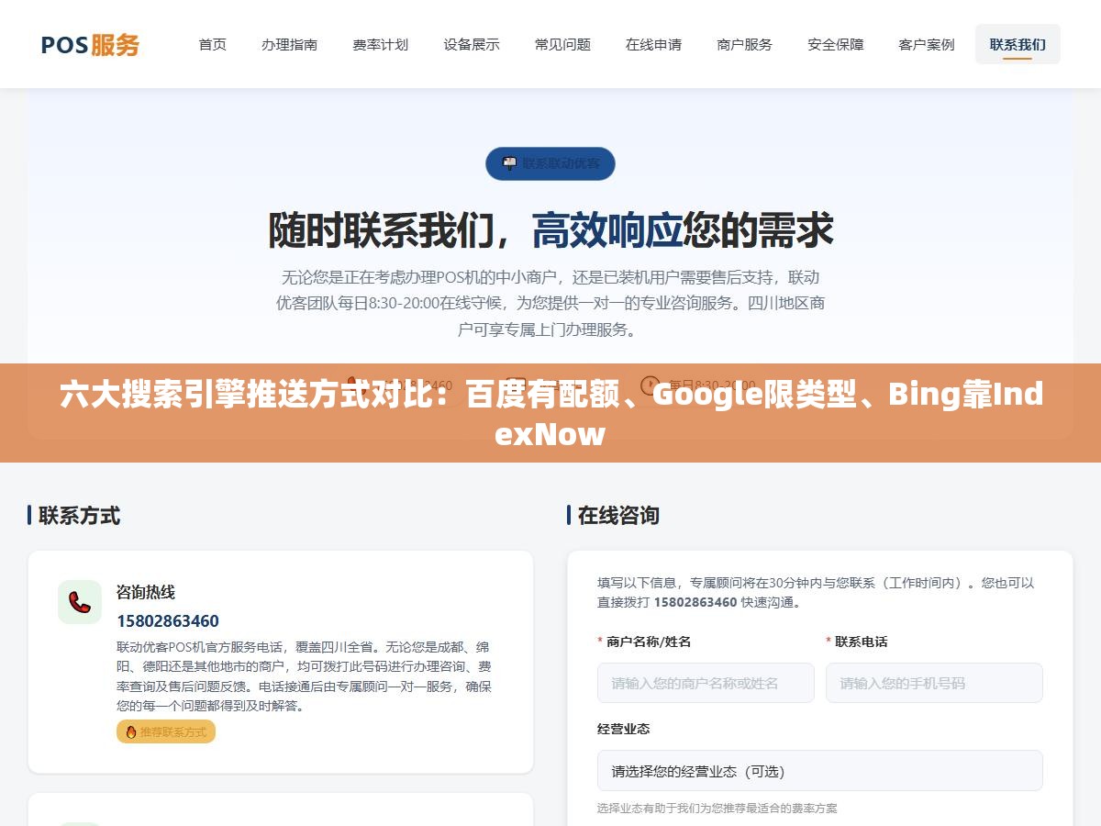Open the 客户案例 page
Screen dimensions: 1101x826
point(926,44)
